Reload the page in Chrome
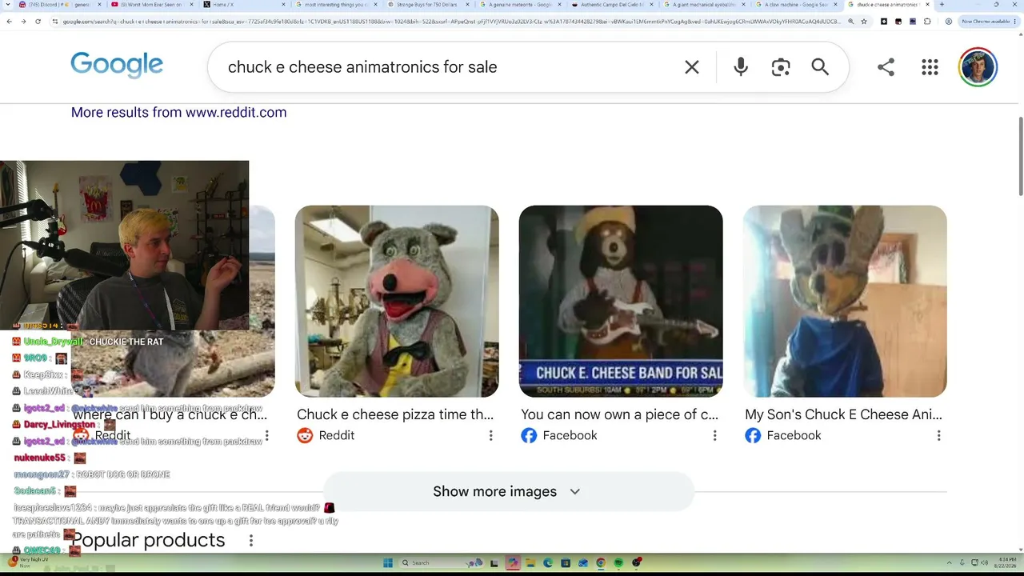This screenshot has width=1024, height=576. coord(38,21)
